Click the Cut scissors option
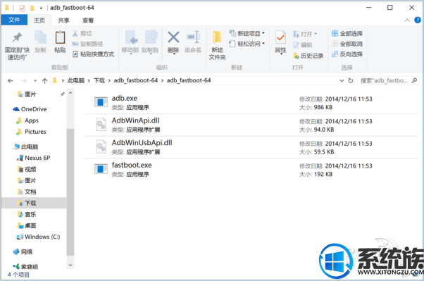 coord(82,34)
